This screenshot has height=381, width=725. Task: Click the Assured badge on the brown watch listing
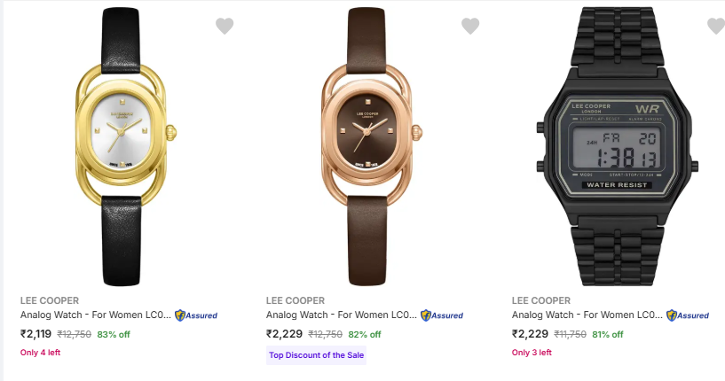(x=442, y=315)
